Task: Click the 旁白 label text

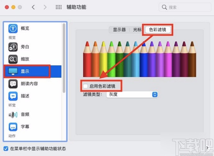Action: click(25, 47)
